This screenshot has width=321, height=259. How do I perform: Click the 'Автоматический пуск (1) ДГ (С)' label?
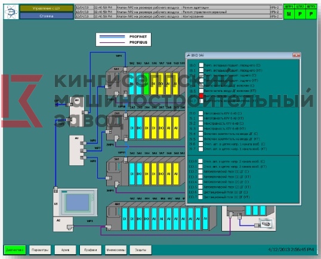click(226, 172)
